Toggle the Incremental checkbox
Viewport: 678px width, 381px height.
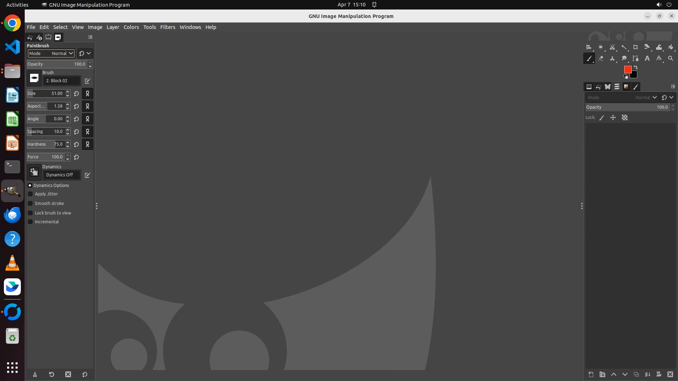pyautogui.click(x=30, y=222)
